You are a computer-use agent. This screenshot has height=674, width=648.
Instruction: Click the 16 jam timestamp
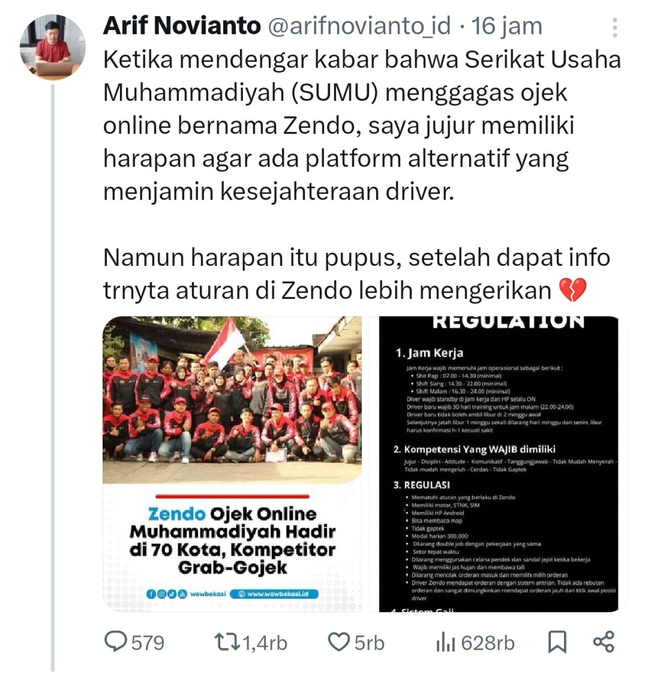pos(507,26)
